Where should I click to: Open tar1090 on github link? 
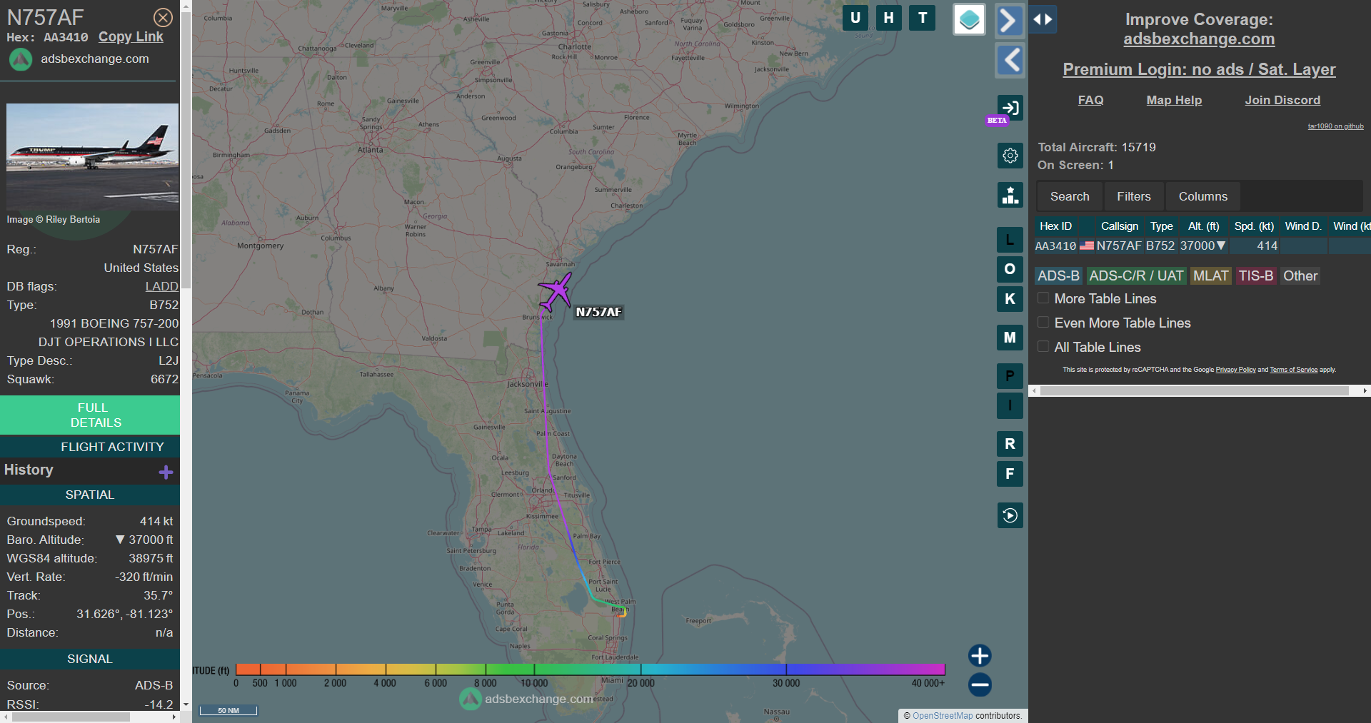pos(1335,126)
